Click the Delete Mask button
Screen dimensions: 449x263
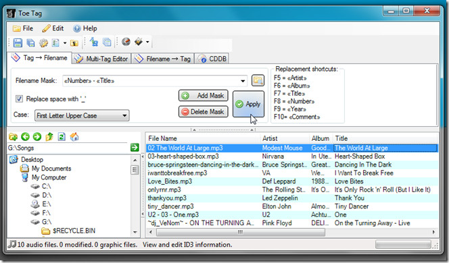pos(204,112)
